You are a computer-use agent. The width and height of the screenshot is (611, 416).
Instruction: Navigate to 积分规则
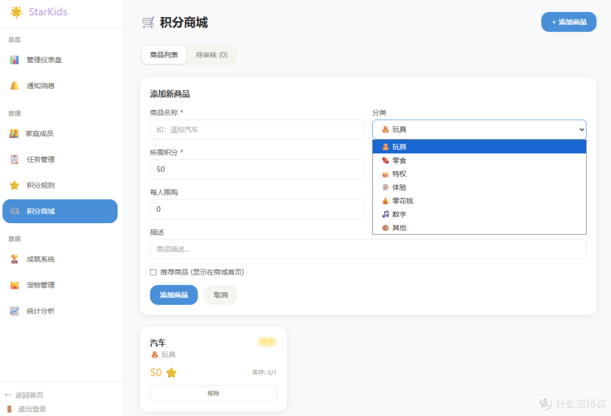coord(60,185)
